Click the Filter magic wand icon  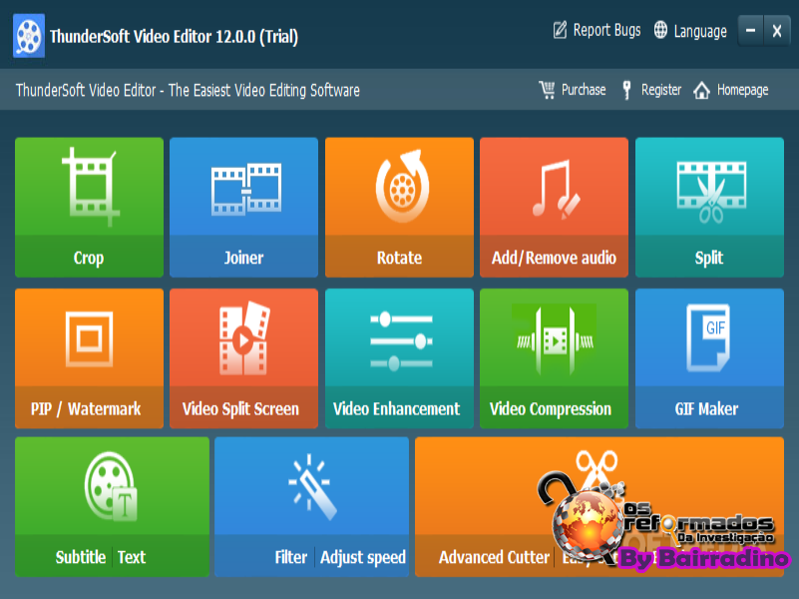tap(312, 487)
